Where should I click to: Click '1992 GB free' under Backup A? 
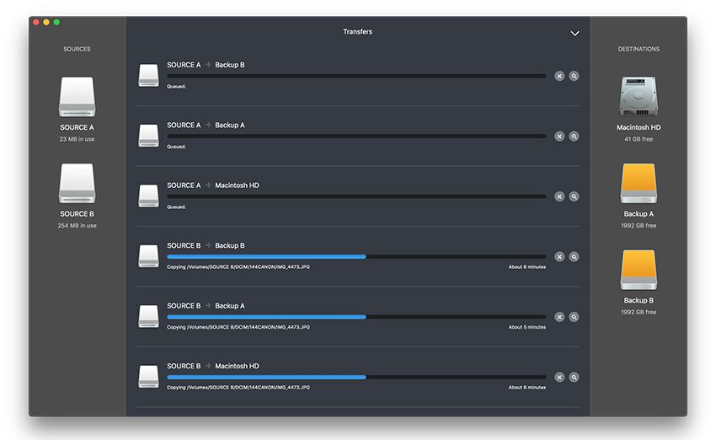pos(639,225)
